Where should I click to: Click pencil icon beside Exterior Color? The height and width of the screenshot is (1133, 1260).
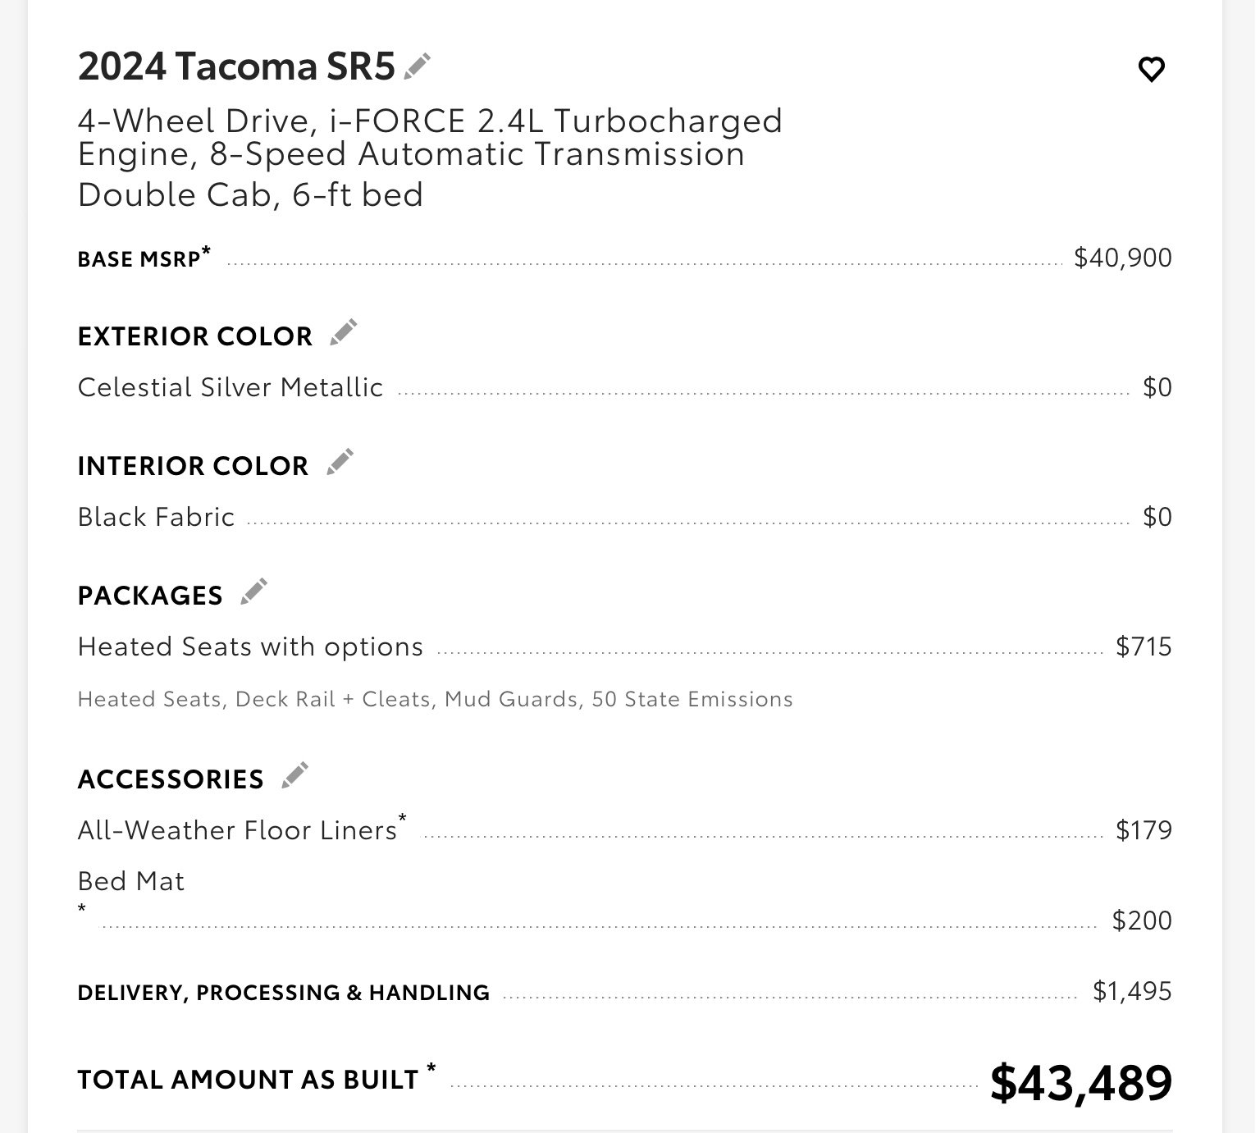pos(343,332)
